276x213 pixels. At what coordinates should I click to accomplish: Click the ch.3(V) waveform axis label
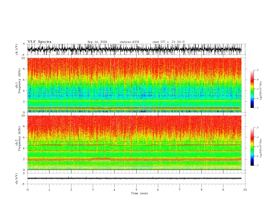16,179
